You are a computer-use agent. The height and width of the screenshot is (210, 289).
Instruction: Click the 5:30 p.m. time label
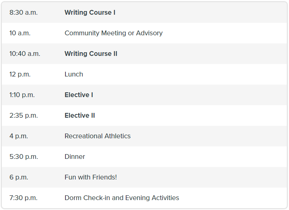[x=24, y=157]
